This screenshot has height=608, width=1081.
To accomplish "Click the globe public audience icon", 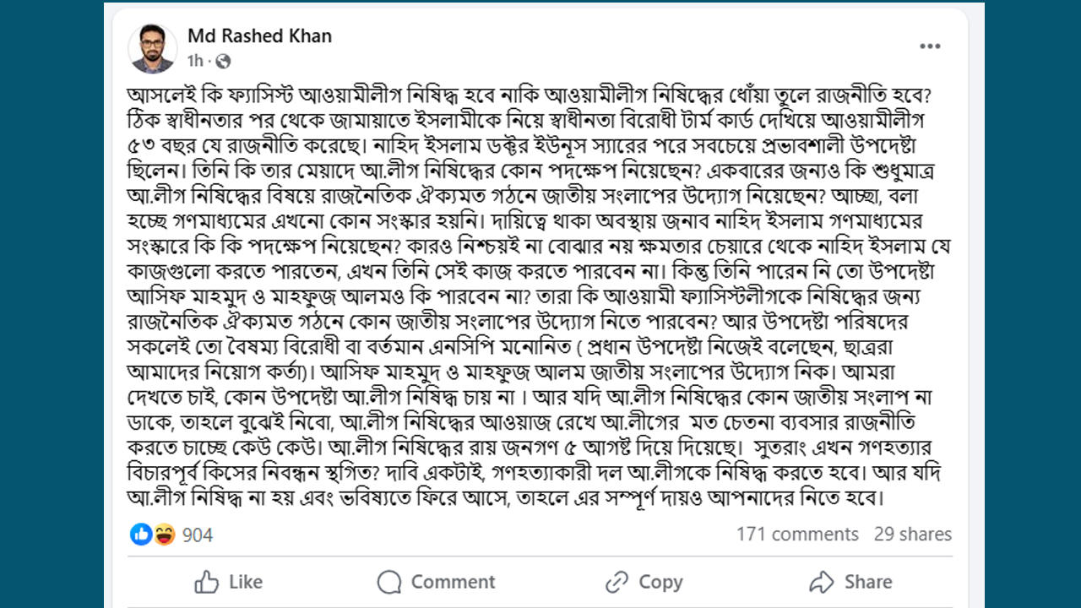I will pyautogui.click(x=223, y=61).
